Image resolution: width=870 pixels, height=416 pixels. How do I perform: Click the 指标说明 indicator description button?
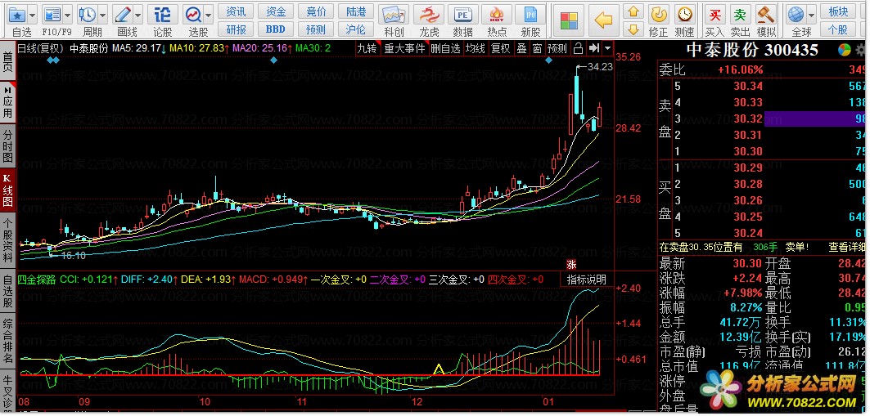click(587, 280)
